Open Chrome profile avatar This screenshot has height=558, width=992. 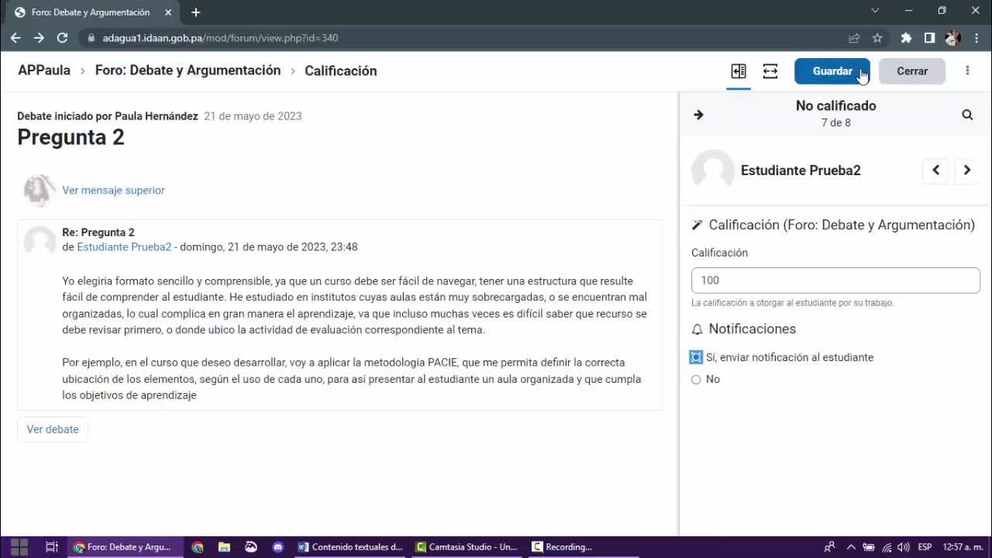tap(952, 38)
